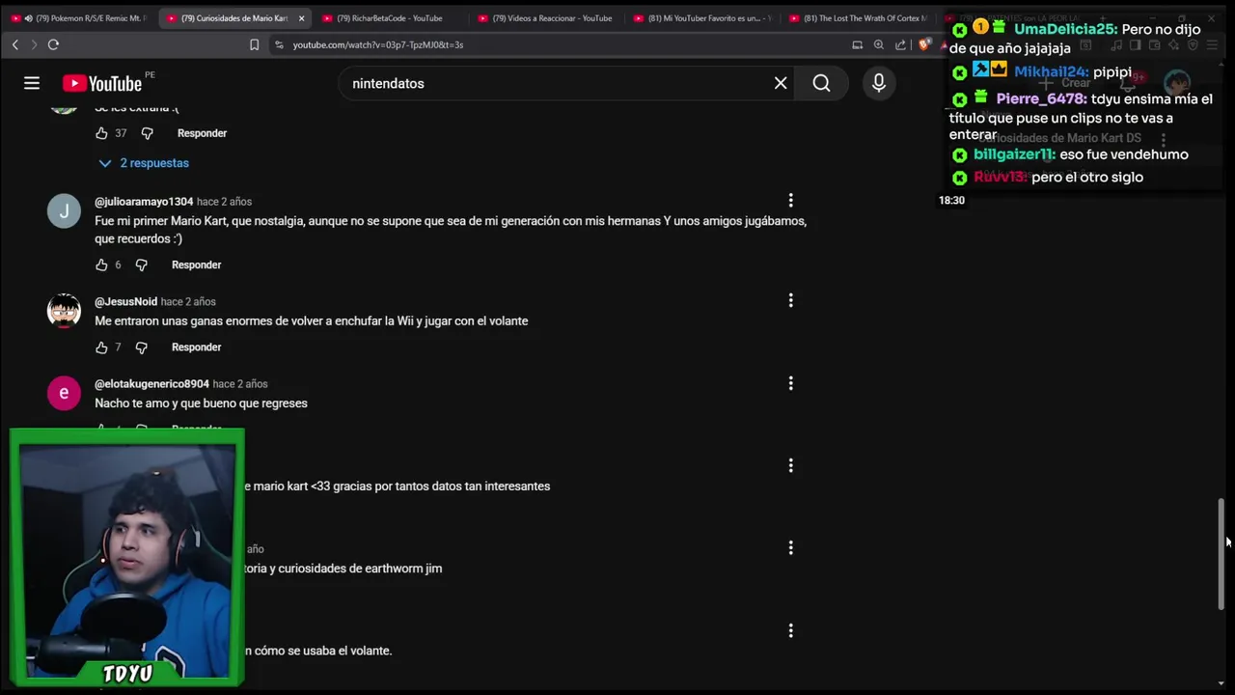Click billgaizer11 username in chat overlay
1235x695 pixels.
click(1014, 154)
